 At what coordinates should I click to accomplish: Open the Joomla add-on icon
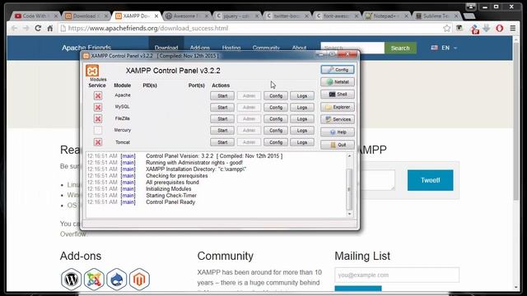[x=94, y=280]
